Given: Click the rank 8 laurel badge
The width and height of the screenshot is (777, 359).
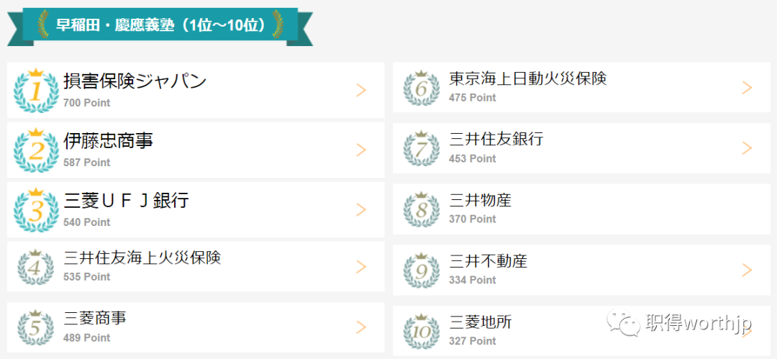Looking at the screenshot, I should point(422,209).
